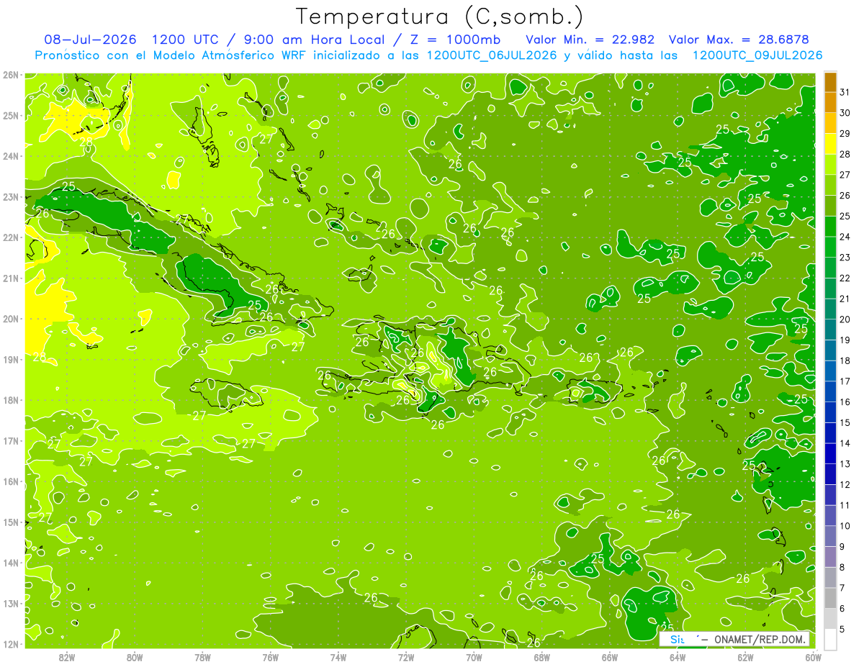Click the 66W longitude axis label
Viewport: 864px width, 667px height.
point(610,657)
